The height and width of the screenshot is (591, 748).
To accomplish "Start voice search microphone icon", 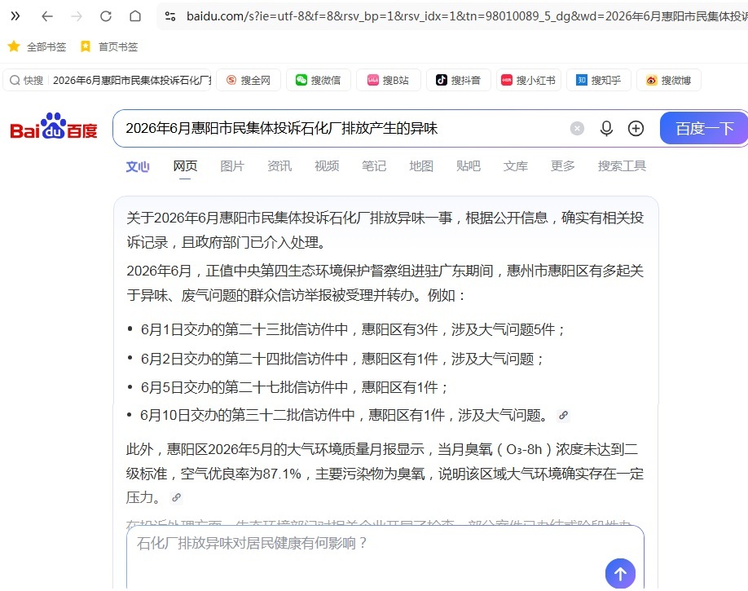I will click(x=606, y=129).
